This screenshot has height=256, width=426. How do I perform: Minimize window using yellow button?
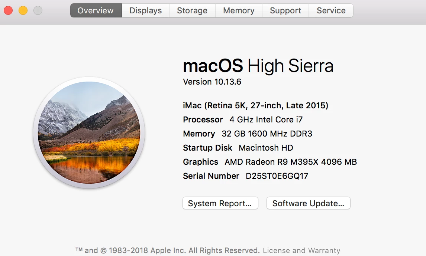pyautogui.click(x=23, y=11)
